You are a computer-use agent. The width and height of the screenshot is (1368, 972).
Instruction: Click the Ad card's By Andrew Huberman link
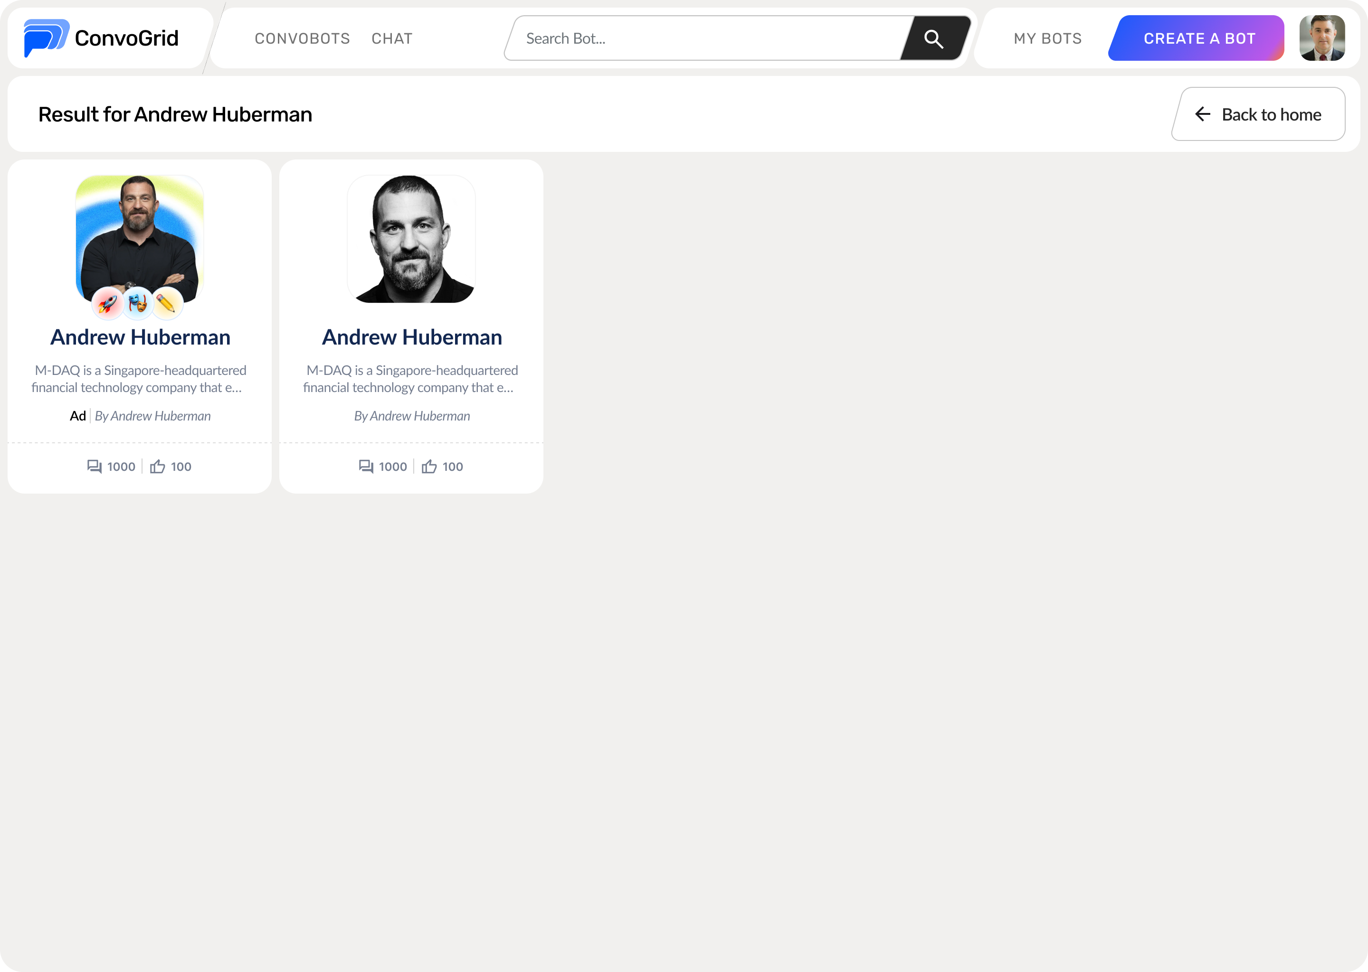pos(153,416)
